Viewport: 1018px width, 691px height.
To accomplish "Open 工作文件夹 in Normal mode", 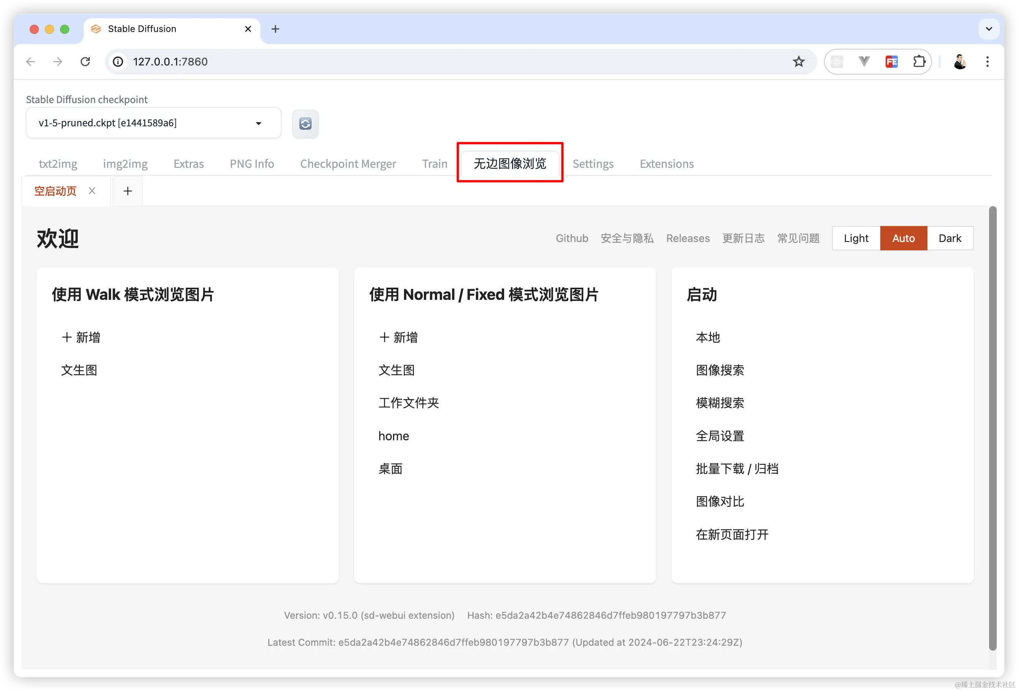I will point(409,403).
